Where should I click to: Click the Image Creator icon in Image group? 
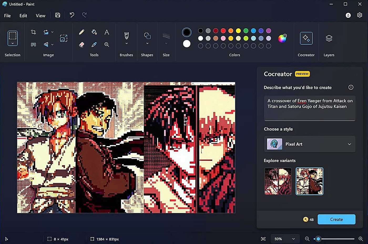coord(64,38)
